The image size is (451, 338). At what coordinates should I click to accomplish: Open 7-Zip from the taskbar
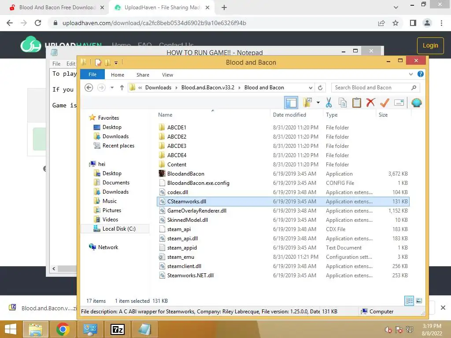[x=118, y=329]
